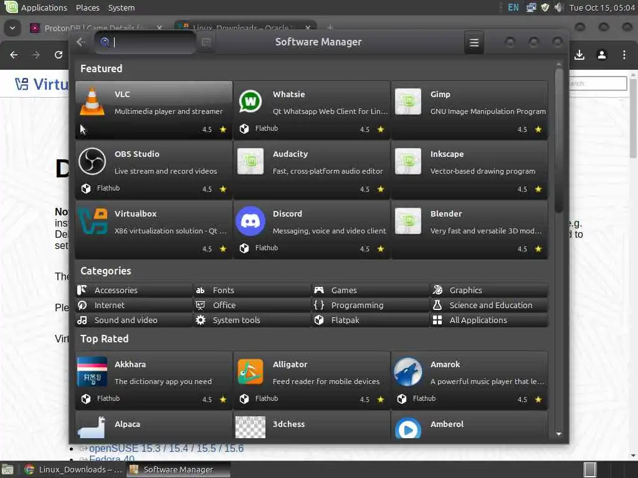This screenshot has width=638, height=478.
Task: Open the Graphics category
Action: 488,290
